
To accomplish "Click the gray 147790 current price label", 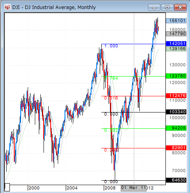I will point(176,34).
